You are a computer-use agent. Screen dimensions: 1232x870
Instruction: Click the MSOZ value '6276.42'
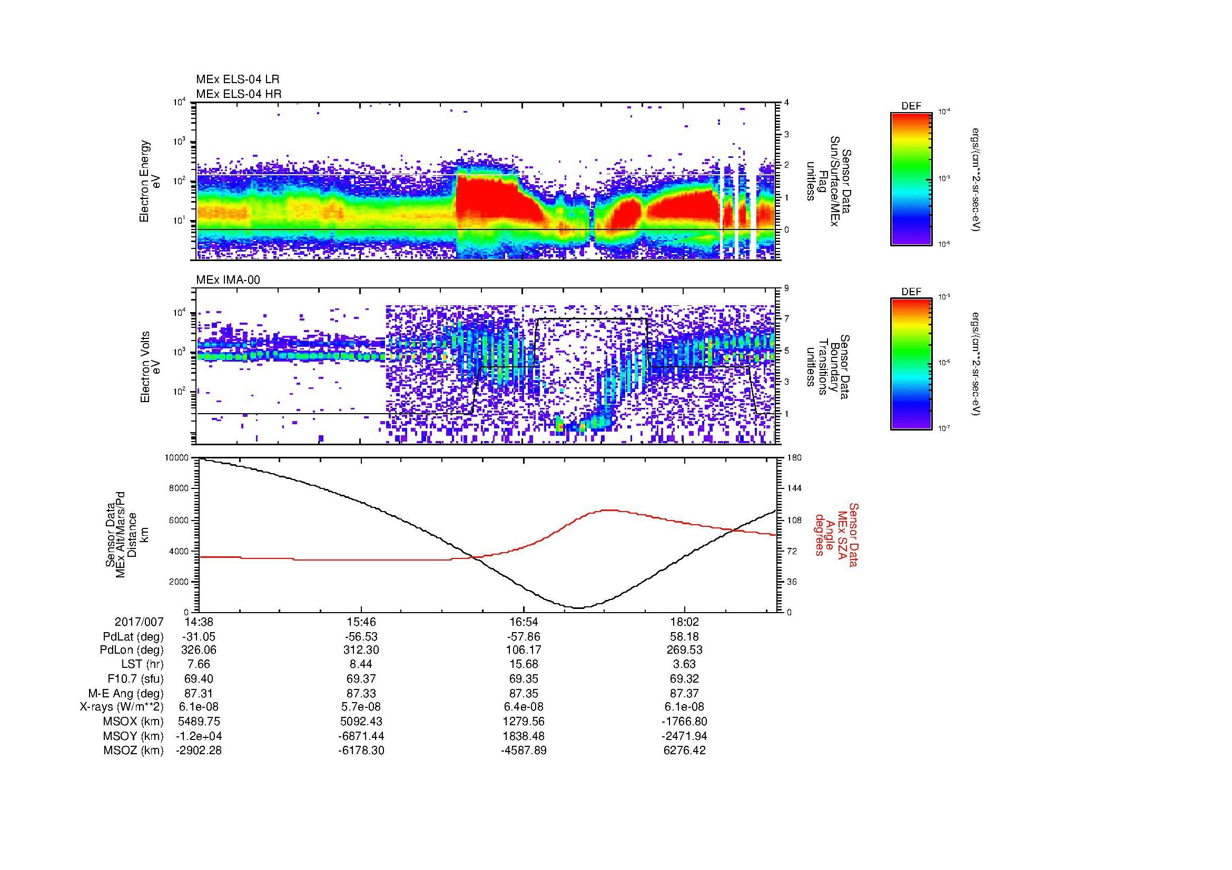pos(685,751)
